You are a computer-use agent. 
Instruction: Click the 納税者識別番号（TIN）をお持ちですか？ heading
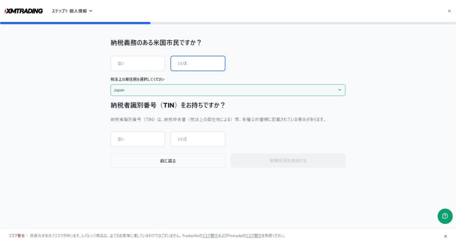coord(168,105)
